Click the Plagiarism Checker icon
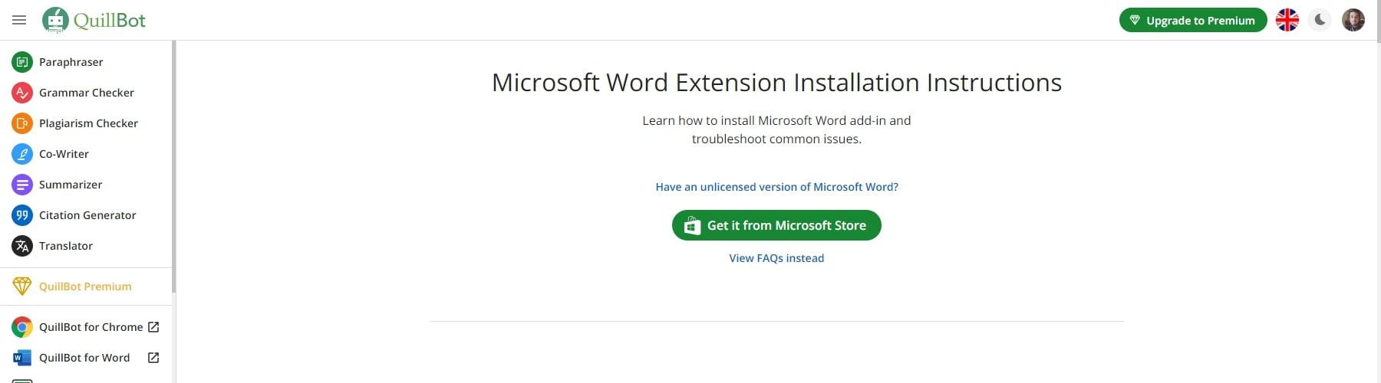 [x=22, y=123]
